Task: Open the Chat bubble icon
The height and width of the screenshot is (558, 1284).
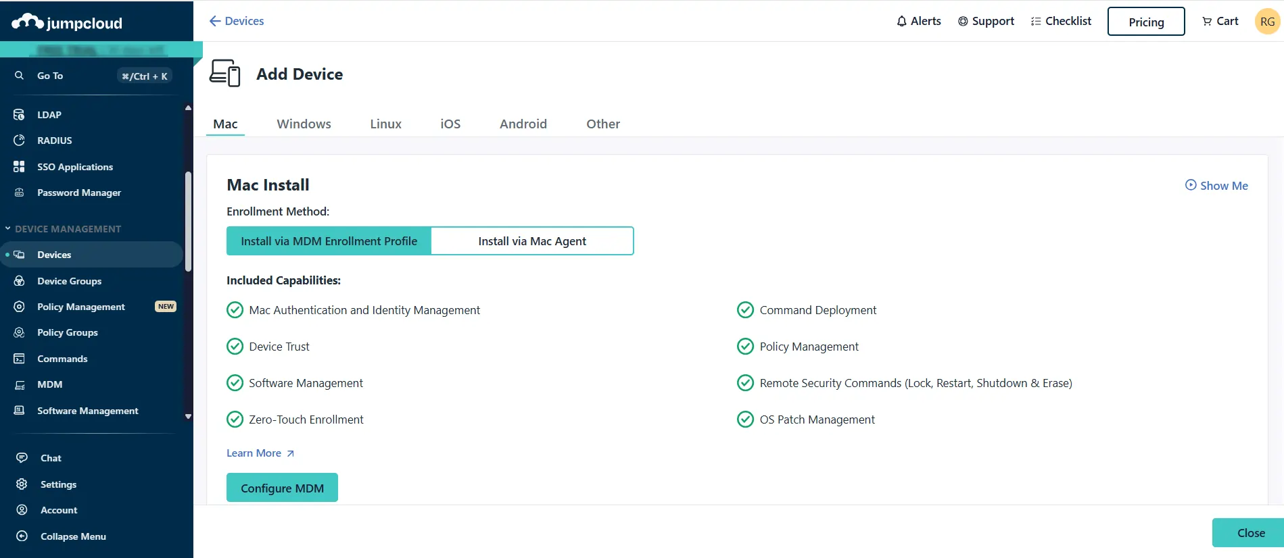Action: click(x=22, y=458)
